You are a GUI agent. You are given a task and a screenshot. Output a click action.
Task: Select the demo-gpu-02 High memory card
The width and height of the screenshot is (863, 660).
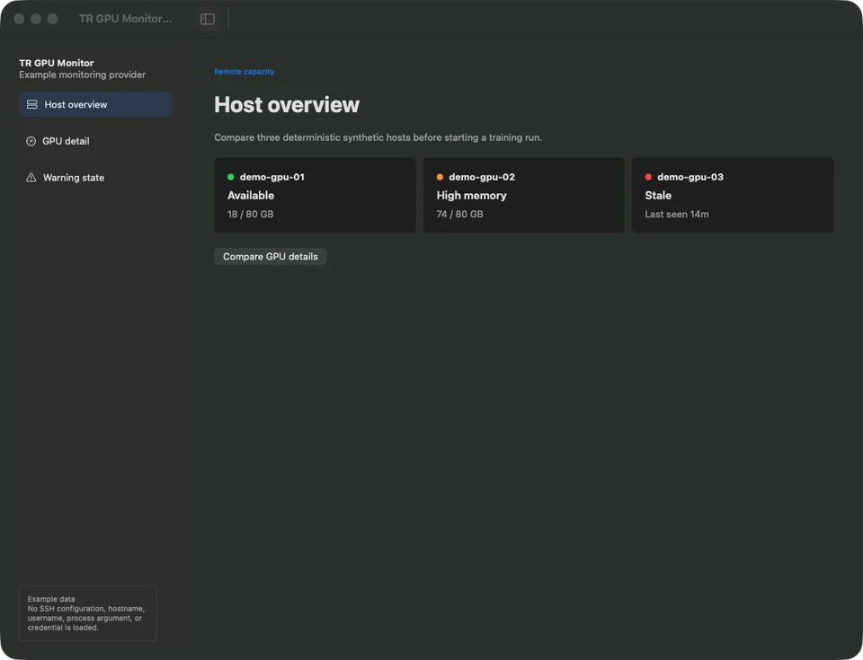pos(523,195)
